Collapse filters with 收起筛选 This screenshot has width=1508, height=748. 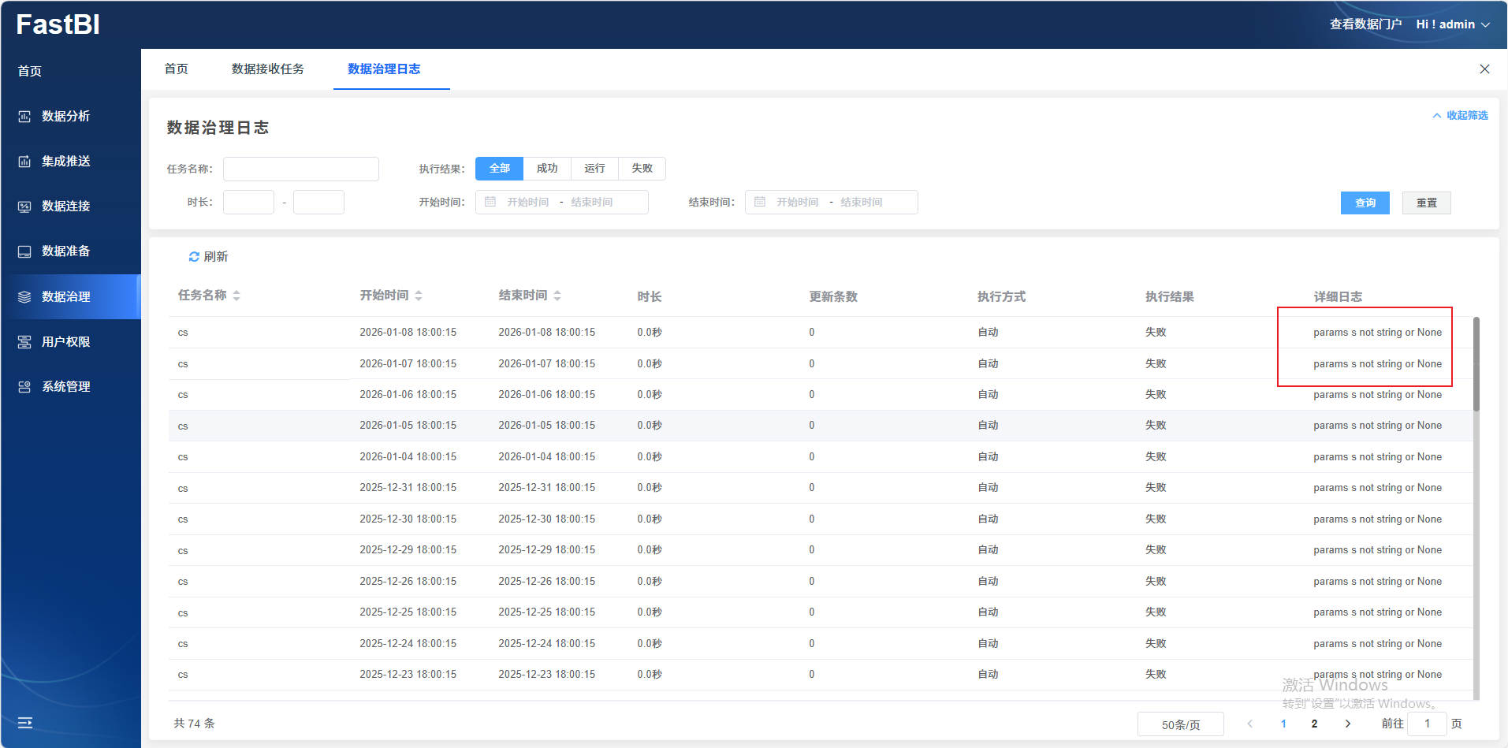(1460, 116)
